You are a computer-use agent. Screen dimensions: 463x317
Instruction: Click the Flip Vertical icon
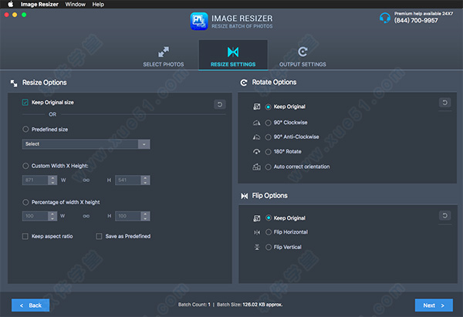point(257,247)
